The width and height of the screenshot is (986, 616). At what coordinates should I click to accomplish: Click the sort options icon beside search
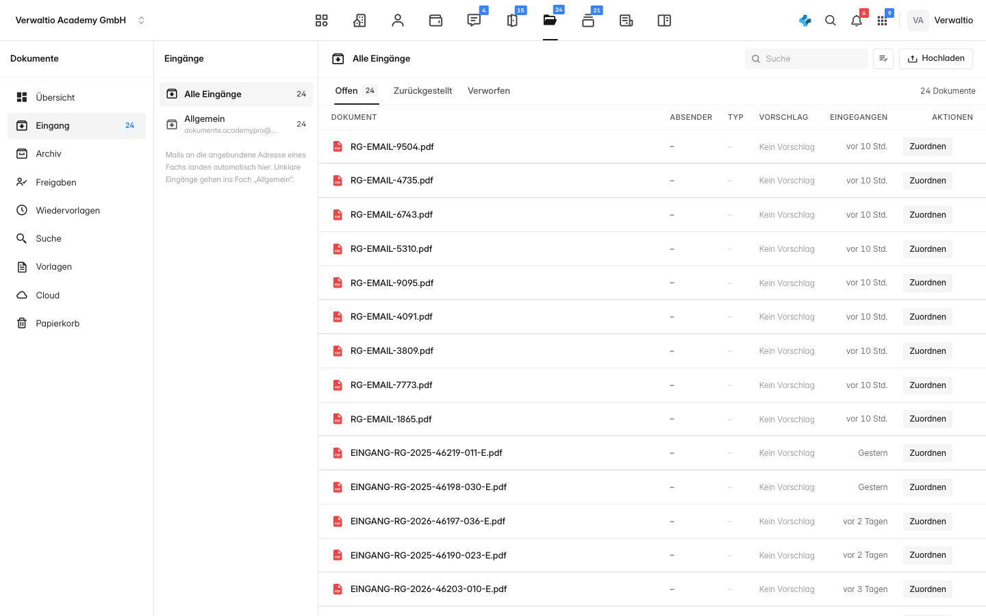[883, 59]
